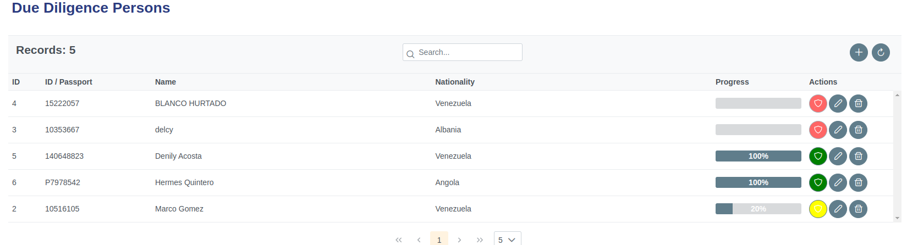
Task: Sort by the Name column header
Action: pyautogui.click(x=166, y=82)
